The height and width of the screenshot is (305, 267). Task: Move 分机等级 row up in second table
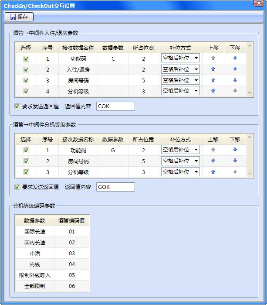[x=213, y=172]
